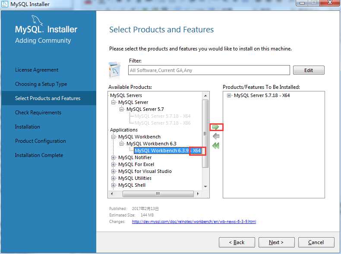Screen dimensions: 341x254
Task: Select greyed MySQL Server 5.7.18 - X64 item
Action: pos(162,116)
